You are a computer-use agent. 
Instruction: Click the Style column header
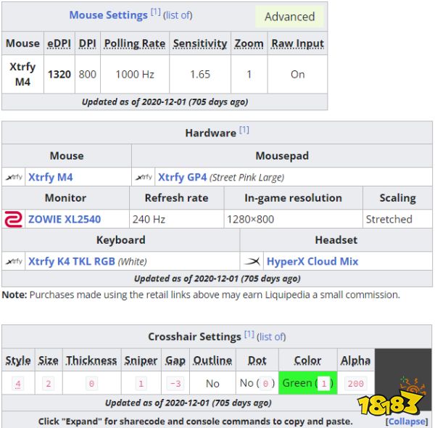pos(18,361)
